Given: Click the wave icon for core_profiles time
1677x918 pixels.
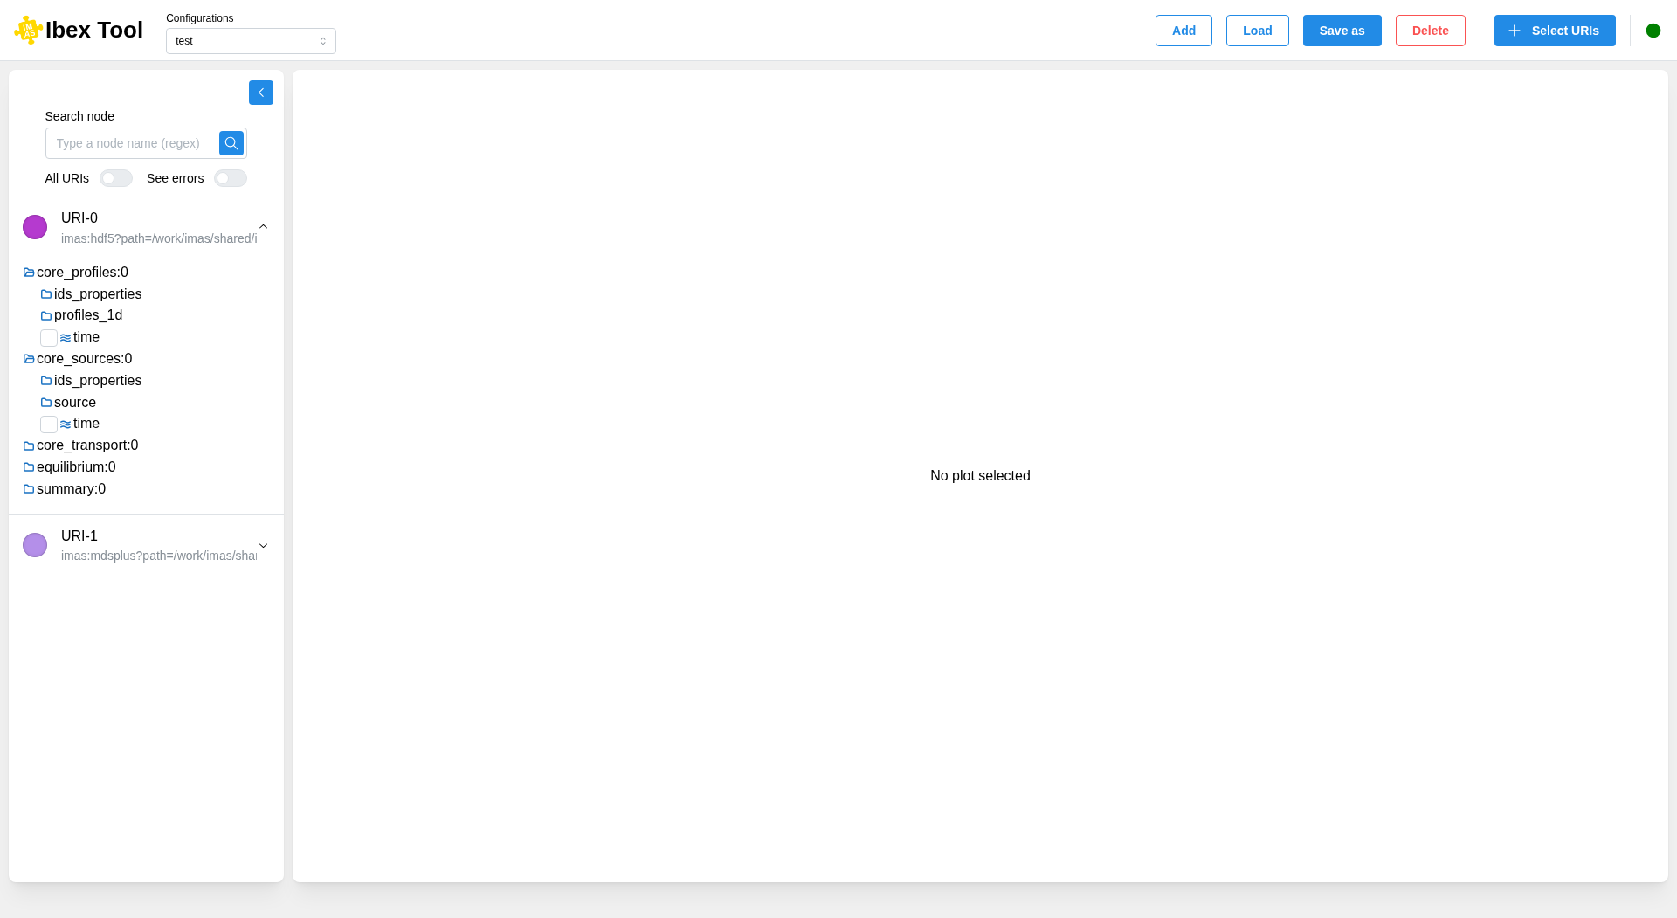Looking at the screenshot, I should click(x=66, y=337).
